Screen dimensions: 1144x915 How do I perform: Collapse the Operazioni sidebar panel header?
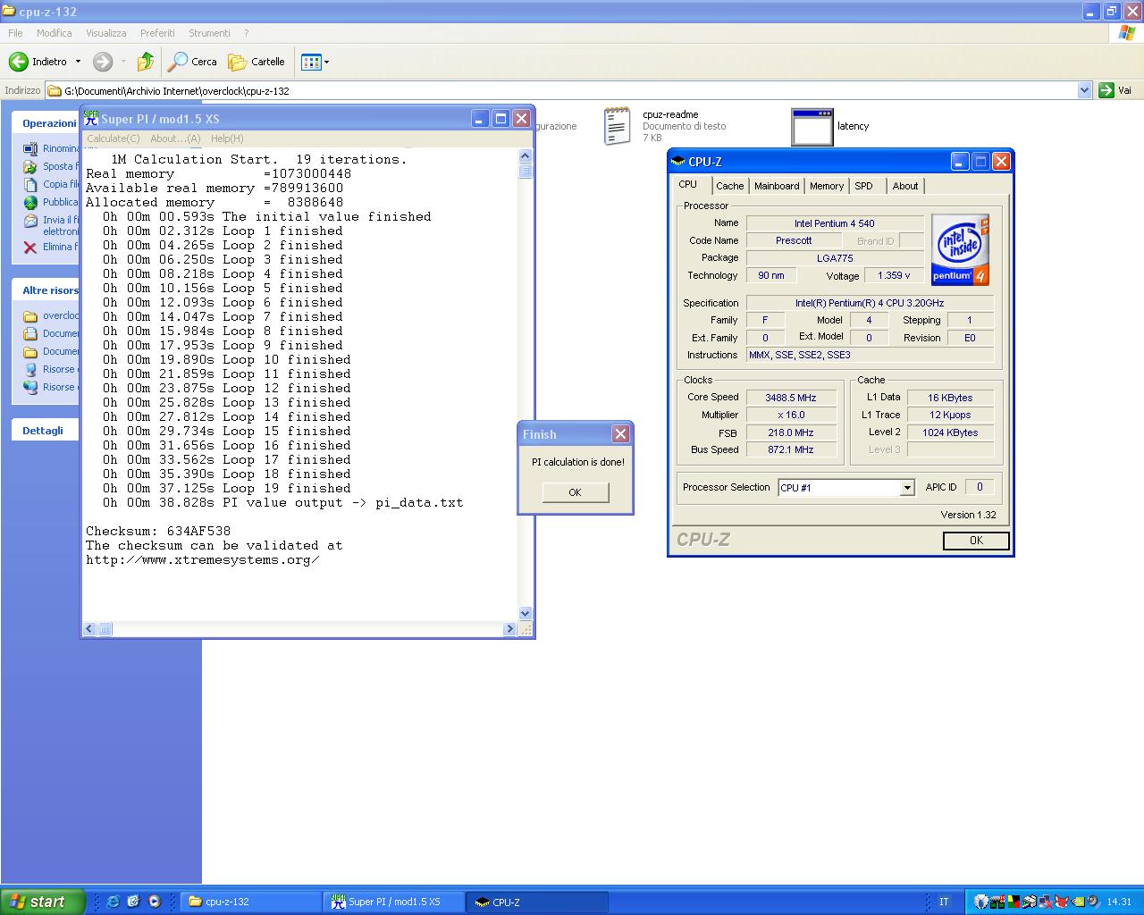[x=46, y=123]
